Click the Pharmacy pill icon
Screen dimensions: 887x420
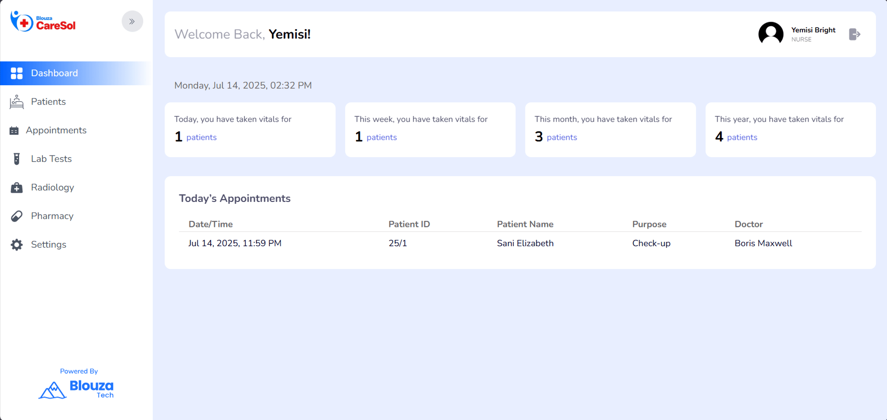click(17, 216)
